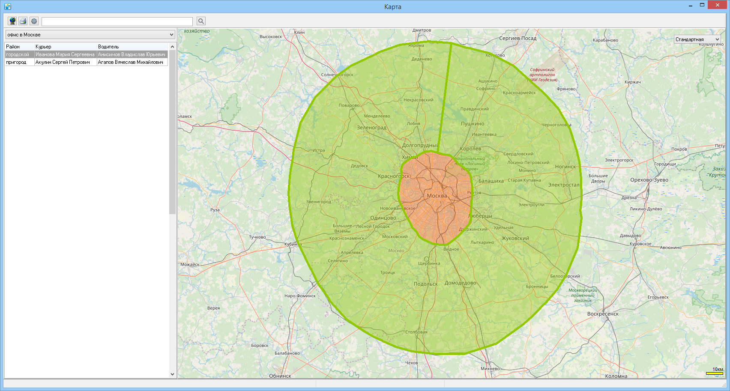Click the list scrollbar up arrow

(172, 47)
